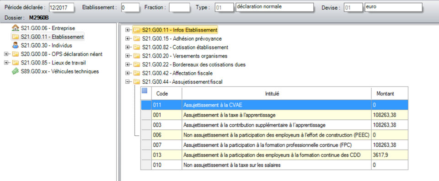Click the déclaration normale type field

coord(274,7)
